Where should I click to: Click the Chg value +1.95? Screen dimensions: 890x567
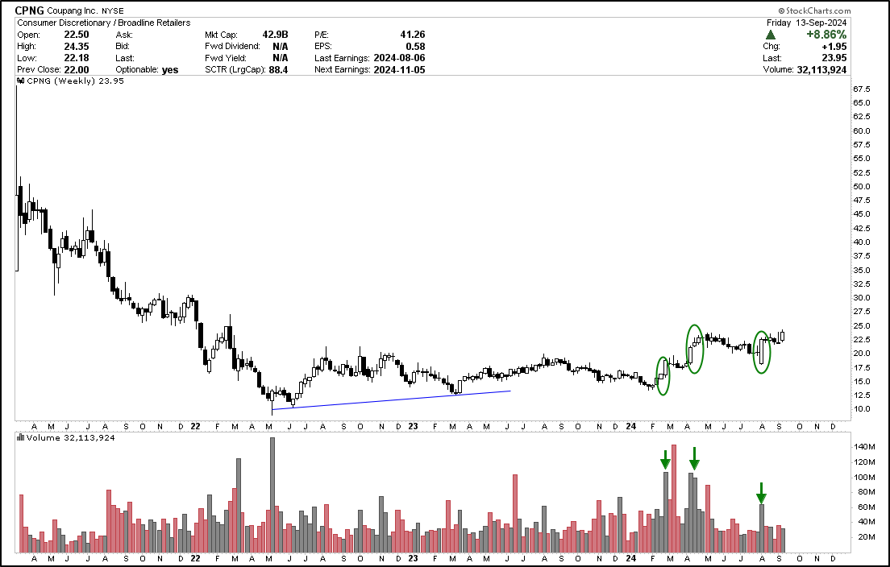pyautogui.click(x=834, y=47)
